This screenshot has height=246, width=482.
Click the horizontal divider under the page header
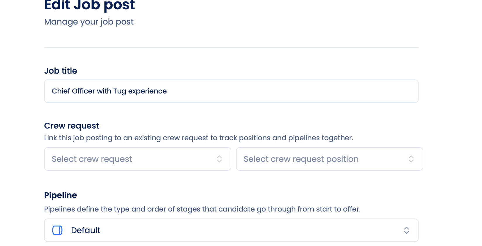231,48
